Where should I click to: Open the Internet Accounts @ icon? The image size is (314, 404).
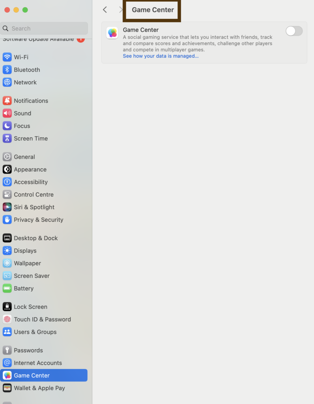[7, 363]
